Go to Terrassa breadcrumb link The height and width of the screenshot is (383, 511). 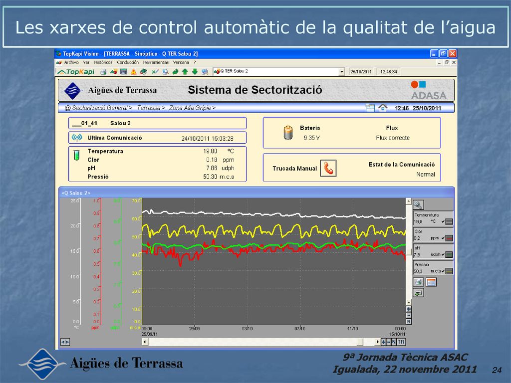[151, 108]
